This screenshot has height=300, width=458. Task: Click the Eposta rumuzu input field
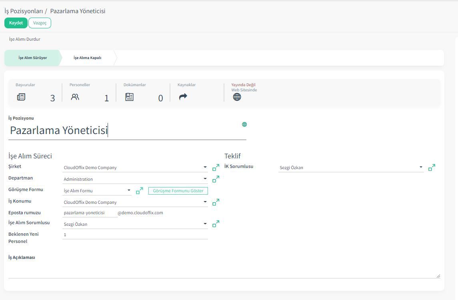tap(90, 213)
